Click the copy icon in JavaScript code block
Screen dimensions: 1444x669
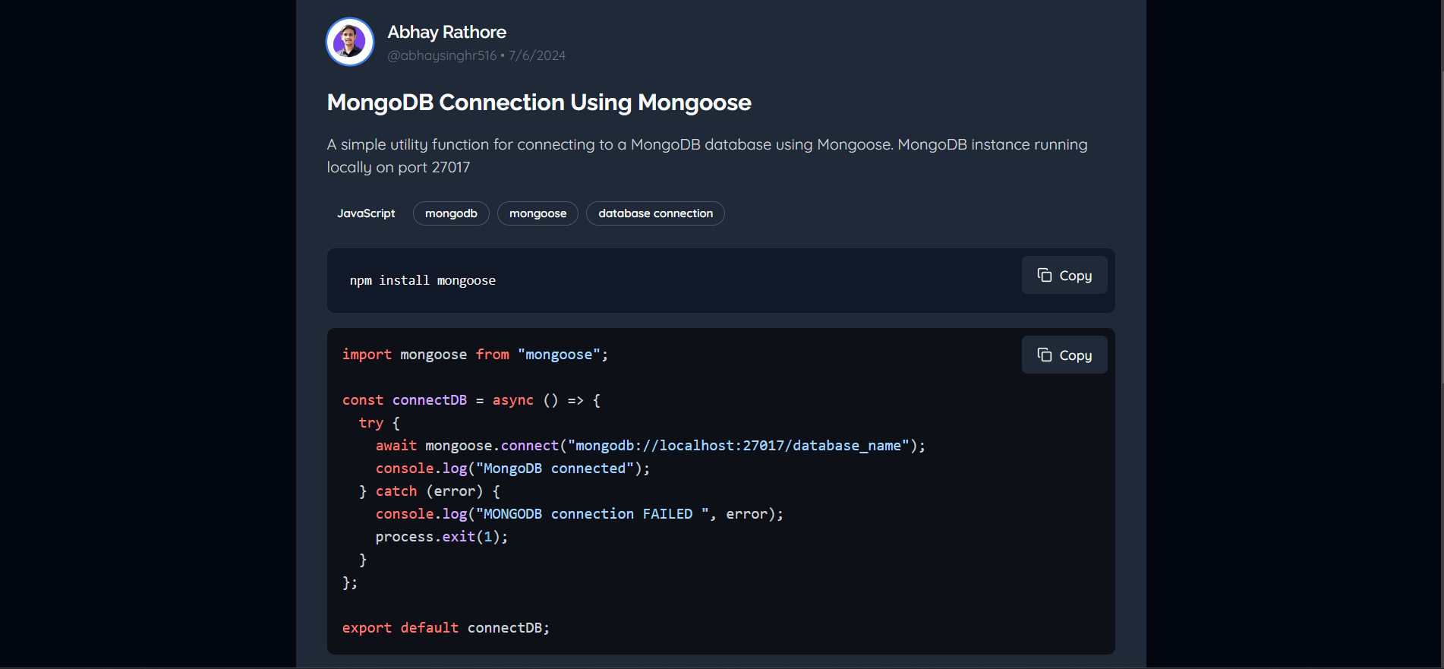1045,355
